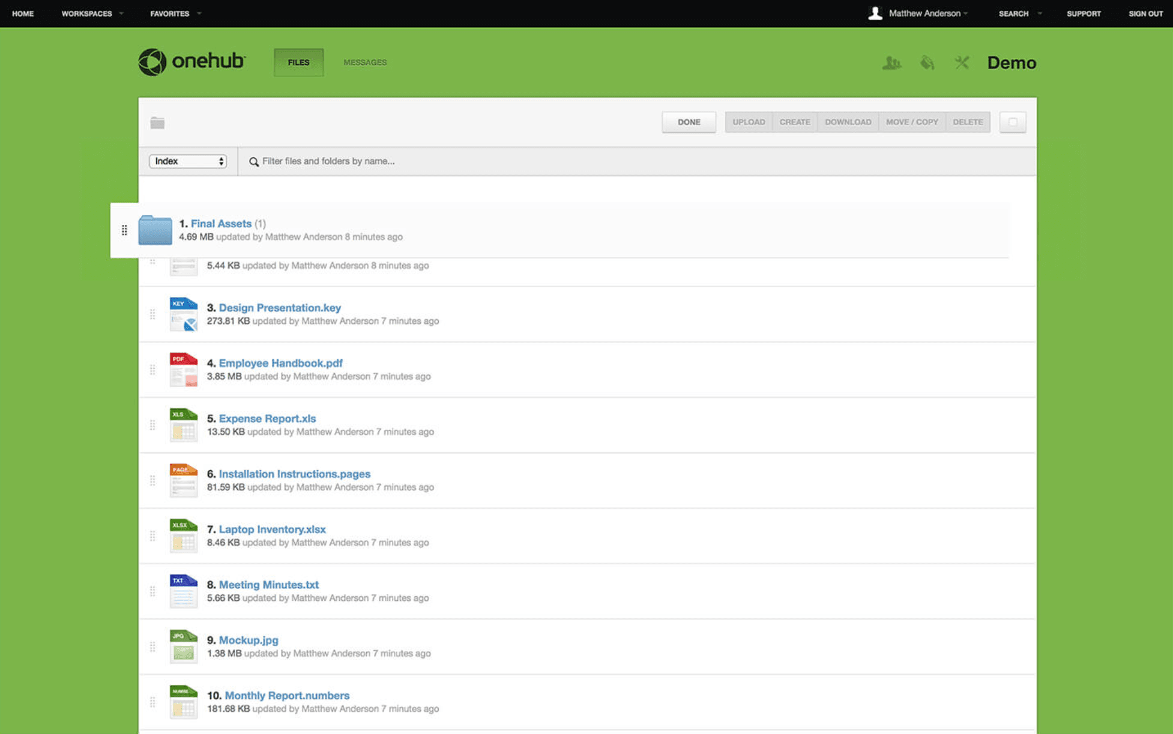Viewport: 1173px width, 734px height.
Task: Click the Onehub logo
Action: point(192,62)
